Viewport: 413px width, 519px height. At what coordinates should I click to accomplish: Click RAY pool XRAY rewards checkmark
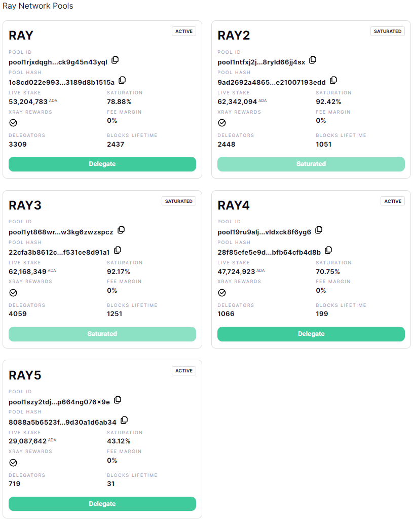click(14, 123)
